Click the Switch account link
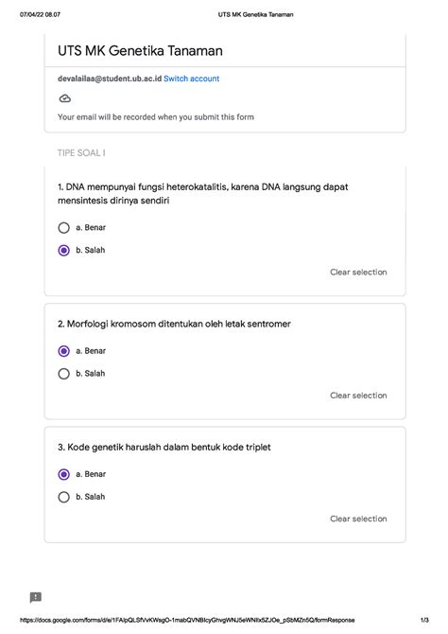The width and height of the screenshot is (448, 634). tap(191, 79)
